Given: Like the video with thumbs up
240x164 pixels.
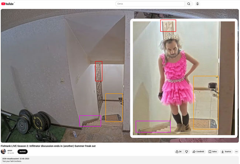Looking at the screenshot, I should (178, 151).
